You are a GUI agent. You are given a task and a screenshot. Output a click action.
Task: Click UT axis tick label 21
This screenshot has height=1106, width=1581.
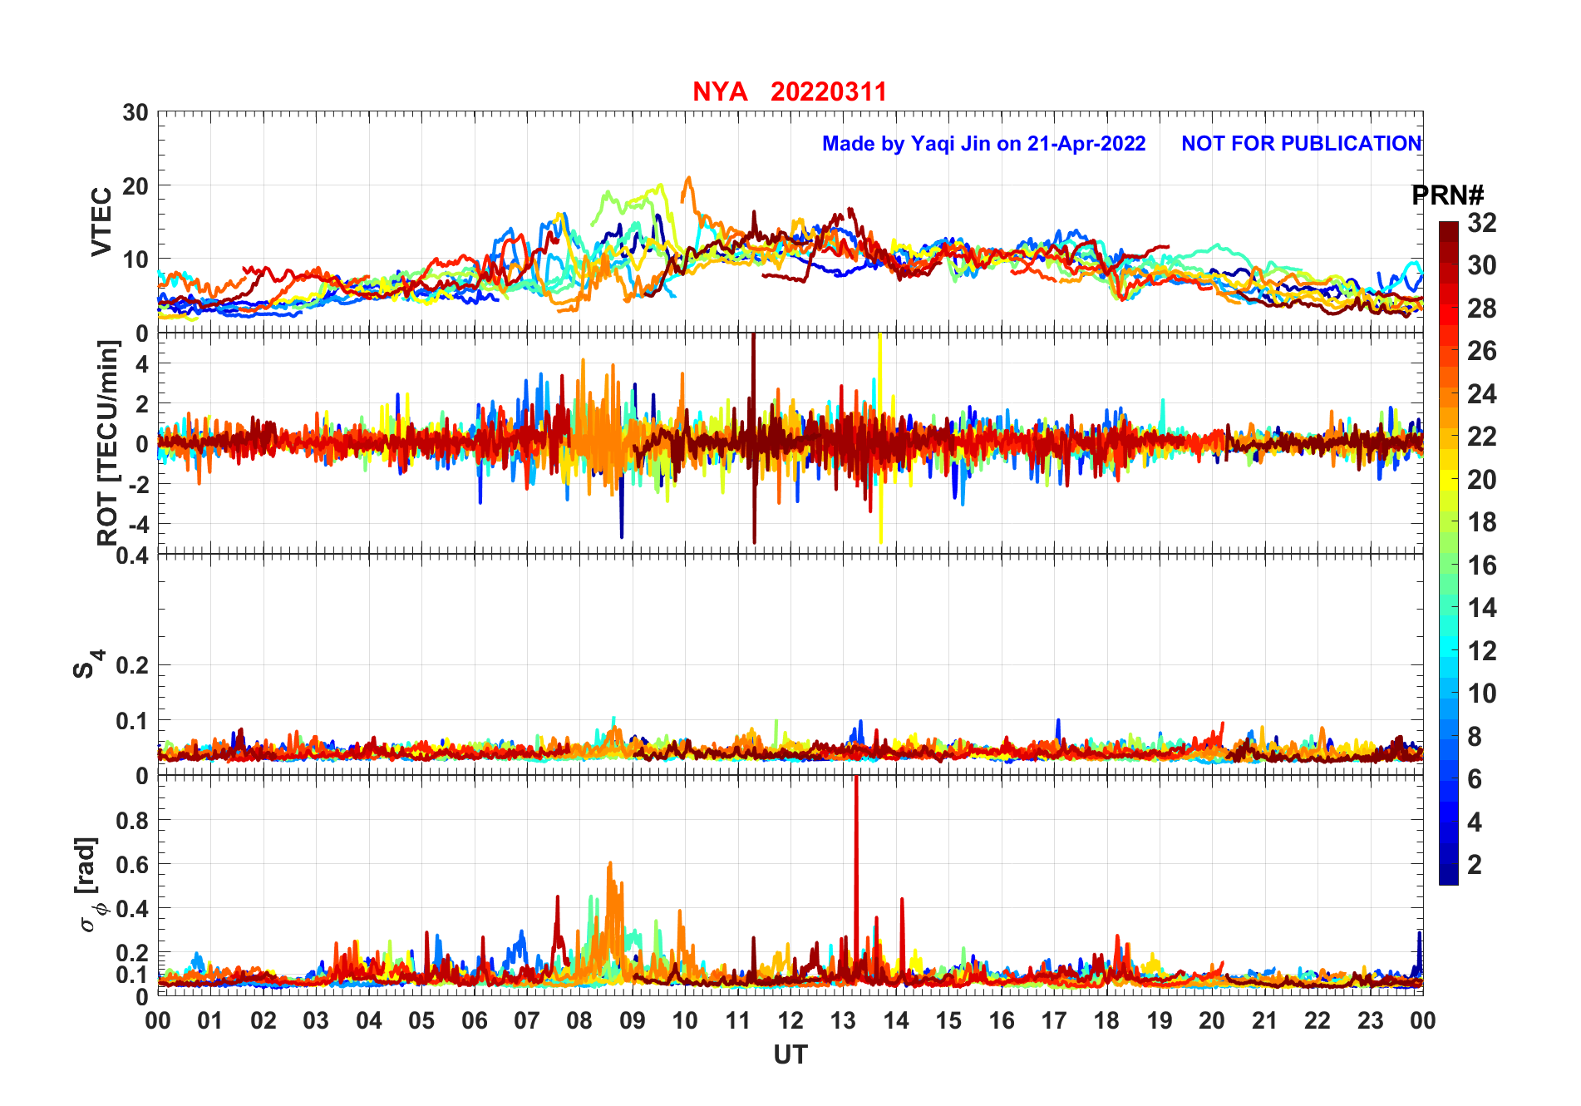pyautogui.click(x=1265, y=1021)
